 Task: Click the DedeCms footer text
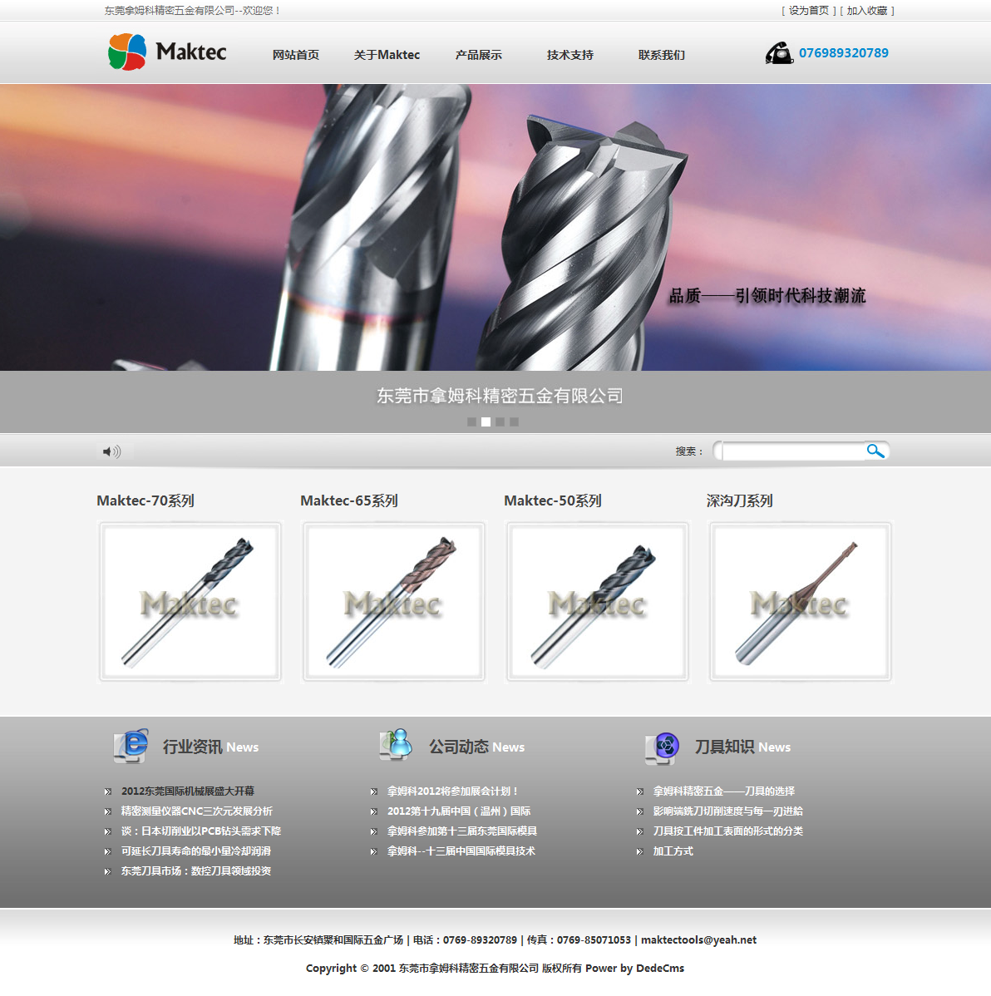660,969
